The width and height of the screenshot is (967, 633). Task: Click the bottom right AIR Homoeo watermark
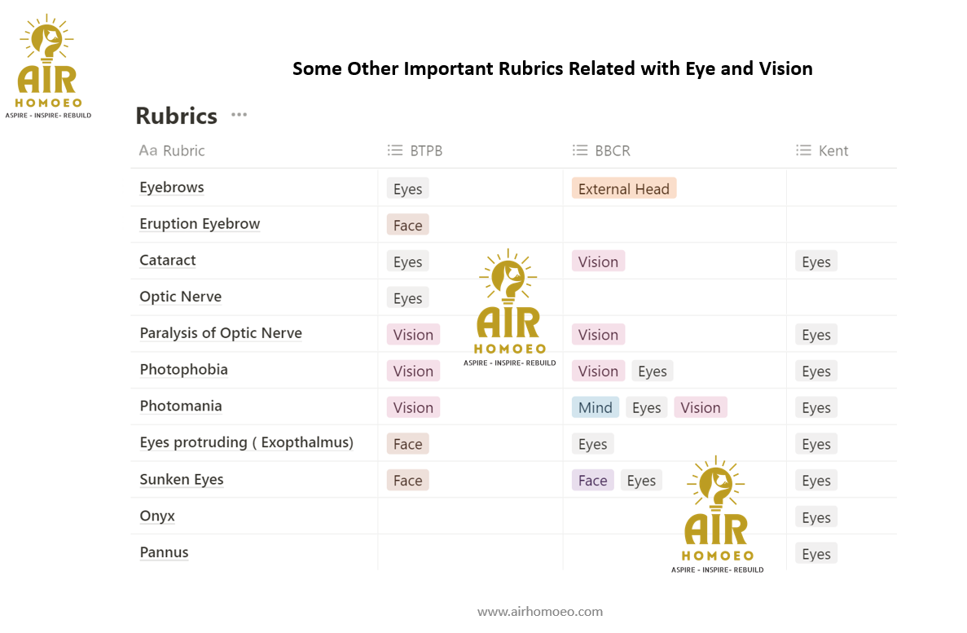[717, 515]
